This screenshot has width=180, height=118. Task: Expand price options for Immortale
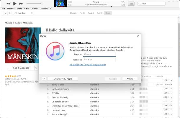(x=171, y=106)
